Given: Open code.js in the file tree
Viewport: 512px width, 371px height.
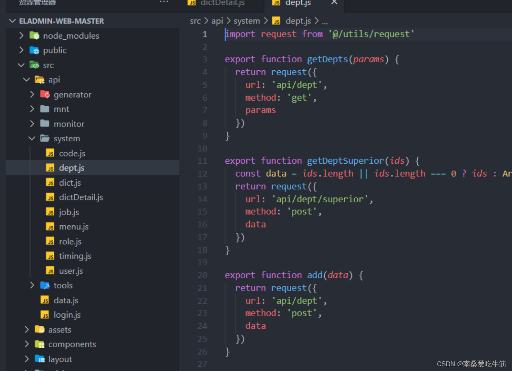Looking at the screenshot, I should pos(93,153).
